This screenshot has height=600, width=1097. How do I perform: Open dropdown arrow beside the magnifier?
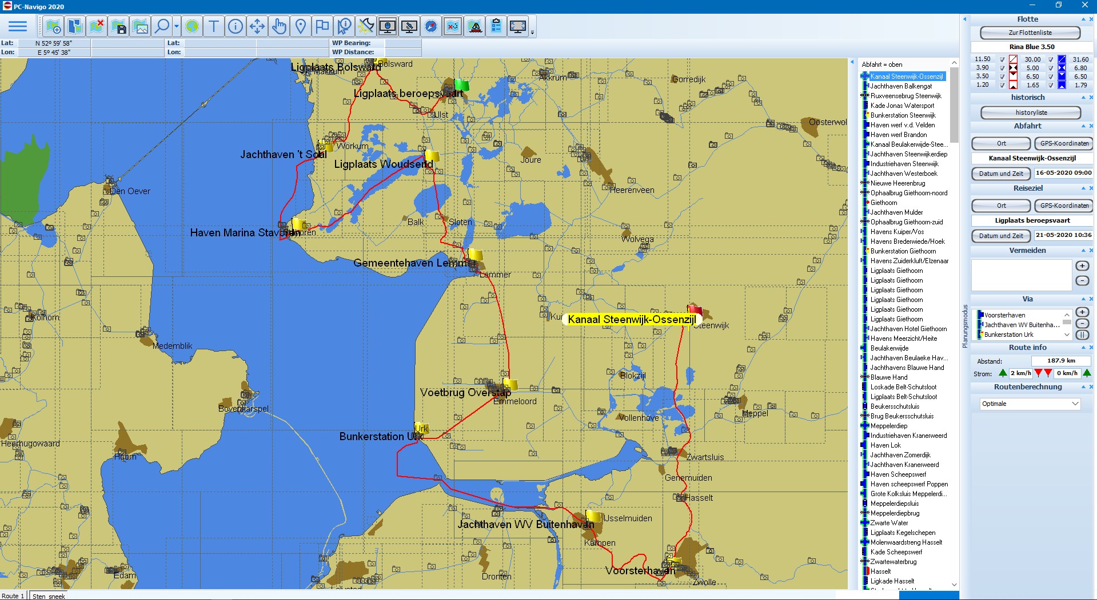point(177,26)
